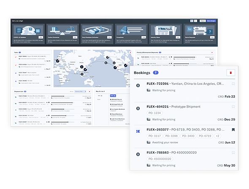The width and height of the screenshot is (249, 189).
Task: Click second Shipment List row progress bar
Action: pyautogui.click(x=62, y=102)
